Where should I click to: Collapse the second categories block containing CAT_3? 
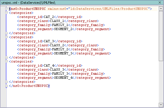6,37
